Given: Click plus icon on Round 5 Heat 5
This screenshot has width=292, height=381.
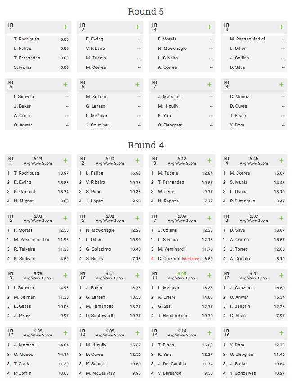Looking at the screenshot, I should pyautogui.click(x=65, y=85).
